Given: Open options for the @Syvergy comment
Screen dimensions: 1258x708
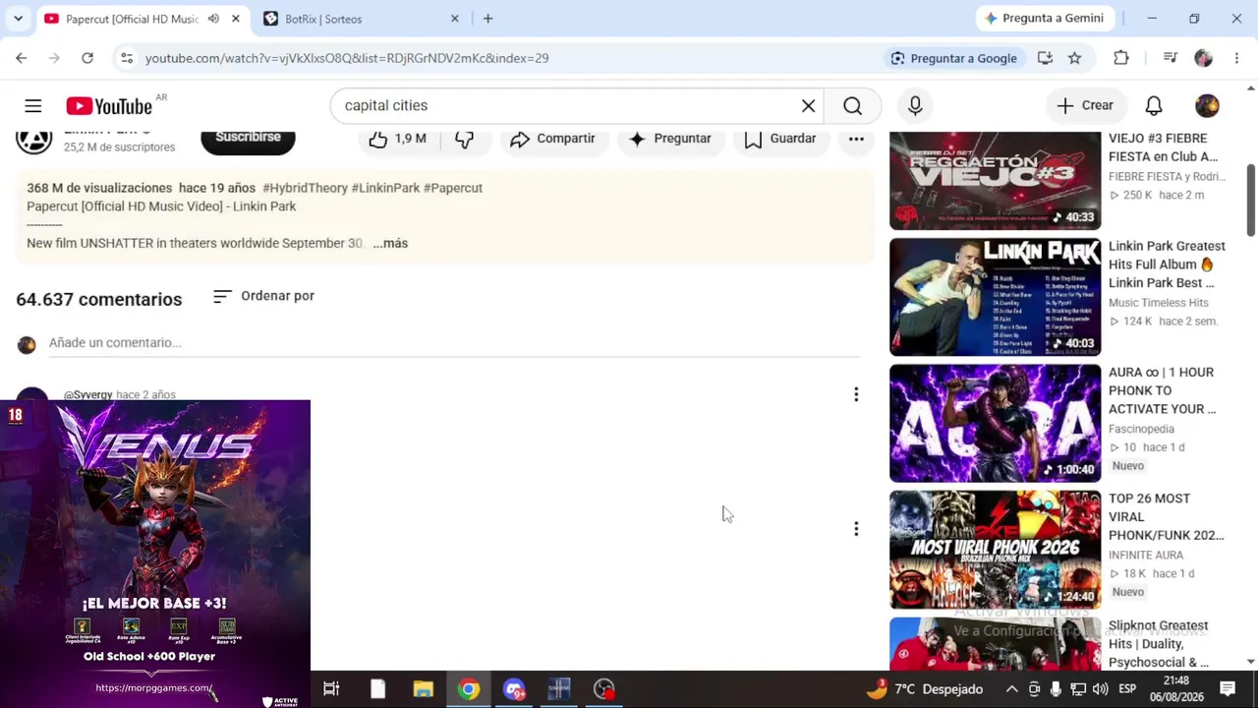Looking at the screenshot, I should 856,394.
